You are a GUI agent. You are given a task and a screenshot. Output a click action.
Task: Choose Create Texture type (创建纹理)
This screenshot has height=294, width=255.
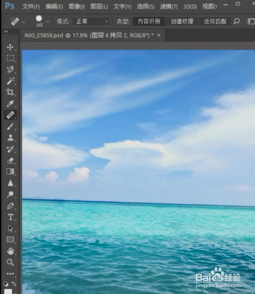click(182, 21)
